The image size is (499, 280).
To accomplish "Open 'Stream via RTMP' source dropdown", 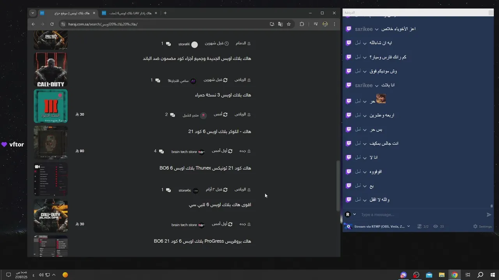I will pos(409,226).
